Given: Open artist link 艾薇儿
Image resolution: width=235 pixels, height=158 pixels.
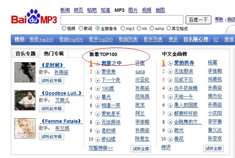Looking at the screenshot, I should click(62, 100).
